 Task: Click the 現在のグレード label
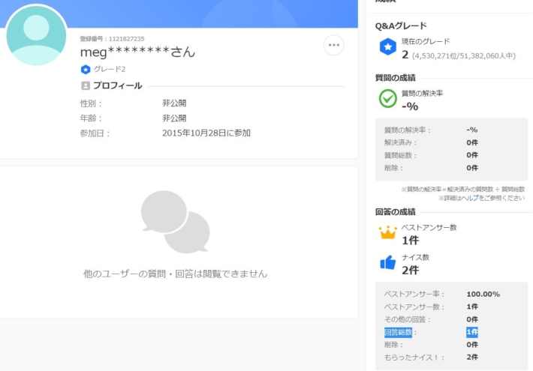[426, 42]
